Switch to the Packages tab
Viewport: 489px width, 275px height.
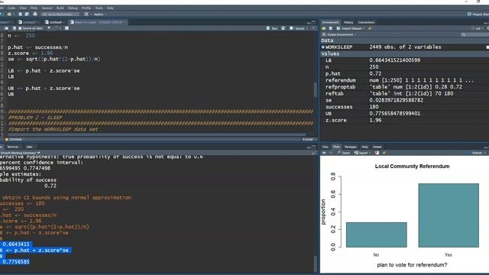pyautogui.click(x=351, y=147)
